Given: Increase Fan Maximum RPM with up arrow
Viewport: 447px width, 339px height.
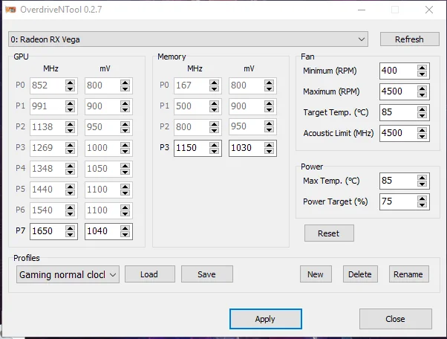Looking at the screenshot, I should tap(422, 88).
